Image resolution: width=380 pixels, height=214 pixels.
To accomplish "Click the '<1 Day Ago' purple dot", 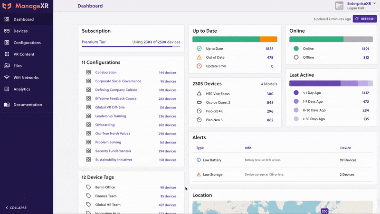I will (296, 92).
